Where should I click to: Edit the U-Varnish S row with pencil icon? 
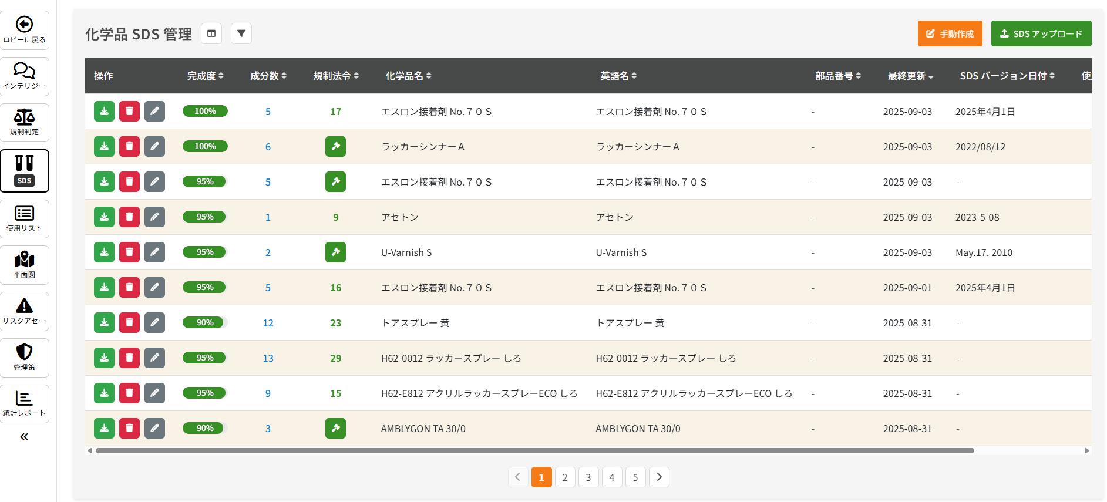point(154,252)
